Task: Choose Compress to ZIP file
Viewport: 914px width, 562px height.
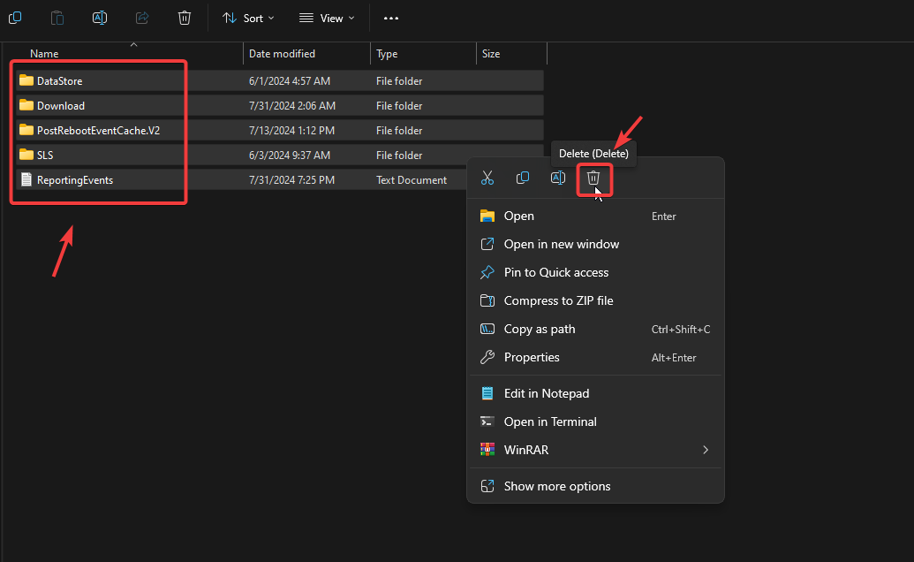Action: [558, 300]
